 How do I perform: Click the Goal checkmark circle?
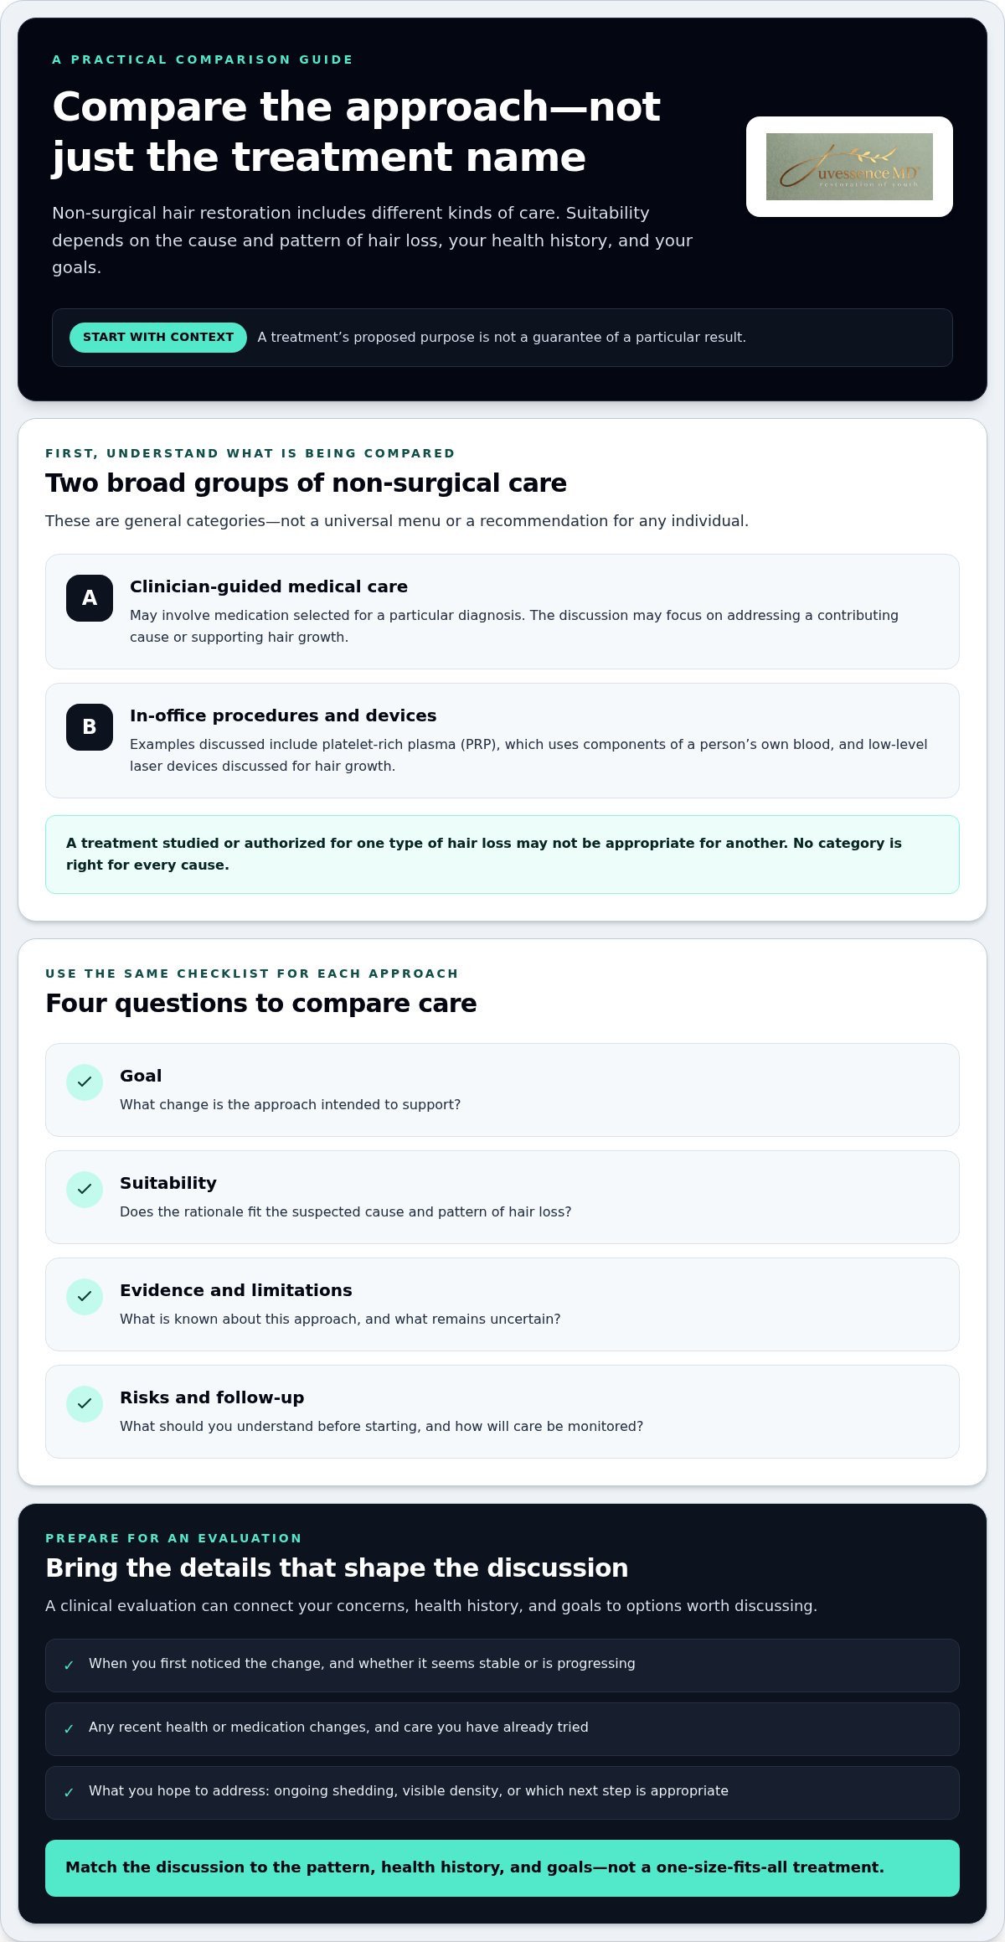[85, 1082]
